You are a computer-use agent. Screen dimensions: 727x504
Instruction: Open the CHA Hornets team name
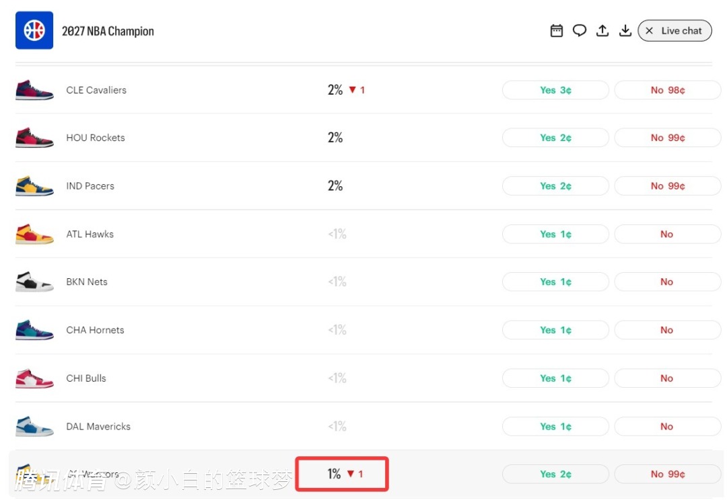pos(95,329)
